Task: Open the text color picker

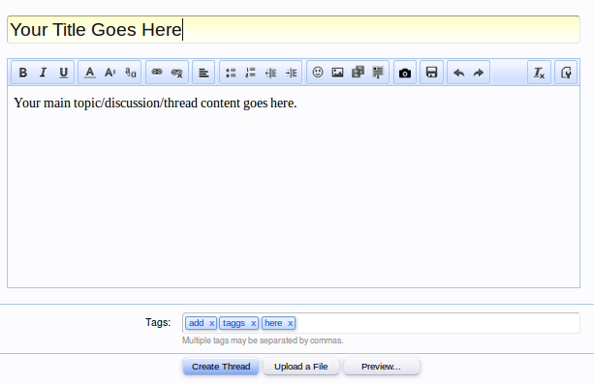Action: (x=90, y=73)
